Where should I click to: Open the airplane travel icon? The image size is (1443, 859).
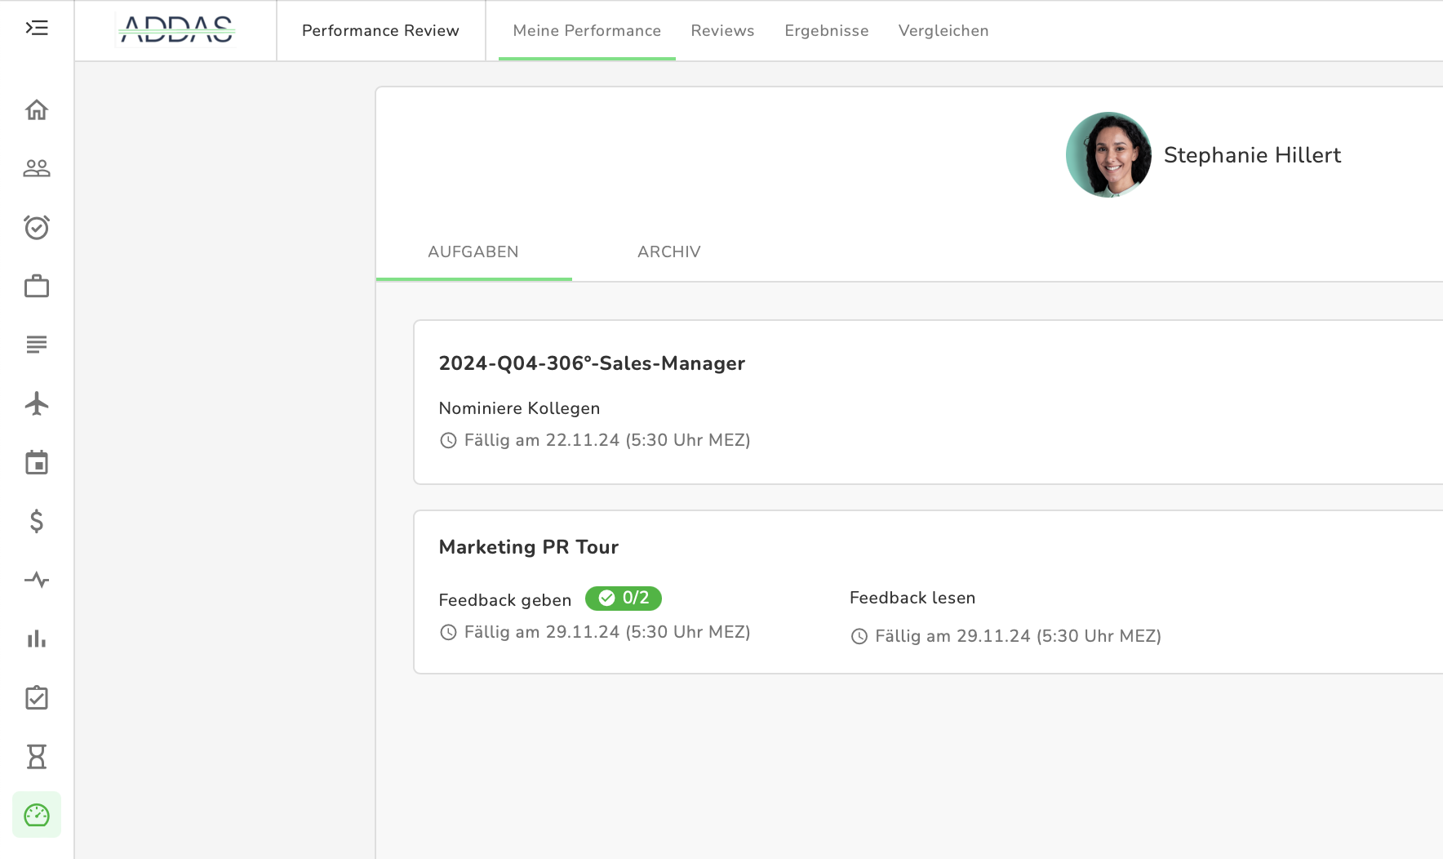tap(37, 403)
